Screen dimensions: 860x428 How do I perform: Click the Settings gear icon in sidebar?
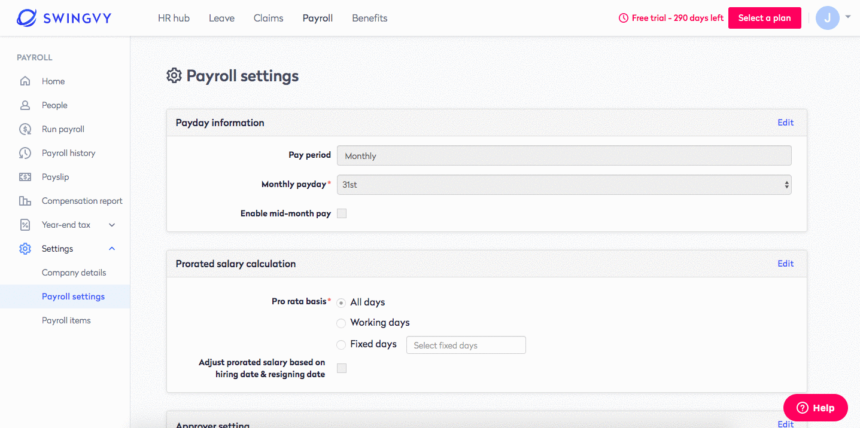click(25, 249)
